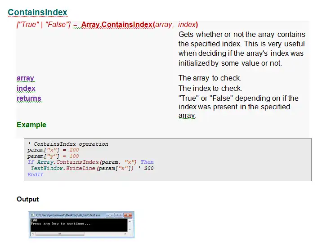Click the console vertical scrollbar down arrow
Screen dimensions: 322x246
pyautogui.click(x=130, y=229)
